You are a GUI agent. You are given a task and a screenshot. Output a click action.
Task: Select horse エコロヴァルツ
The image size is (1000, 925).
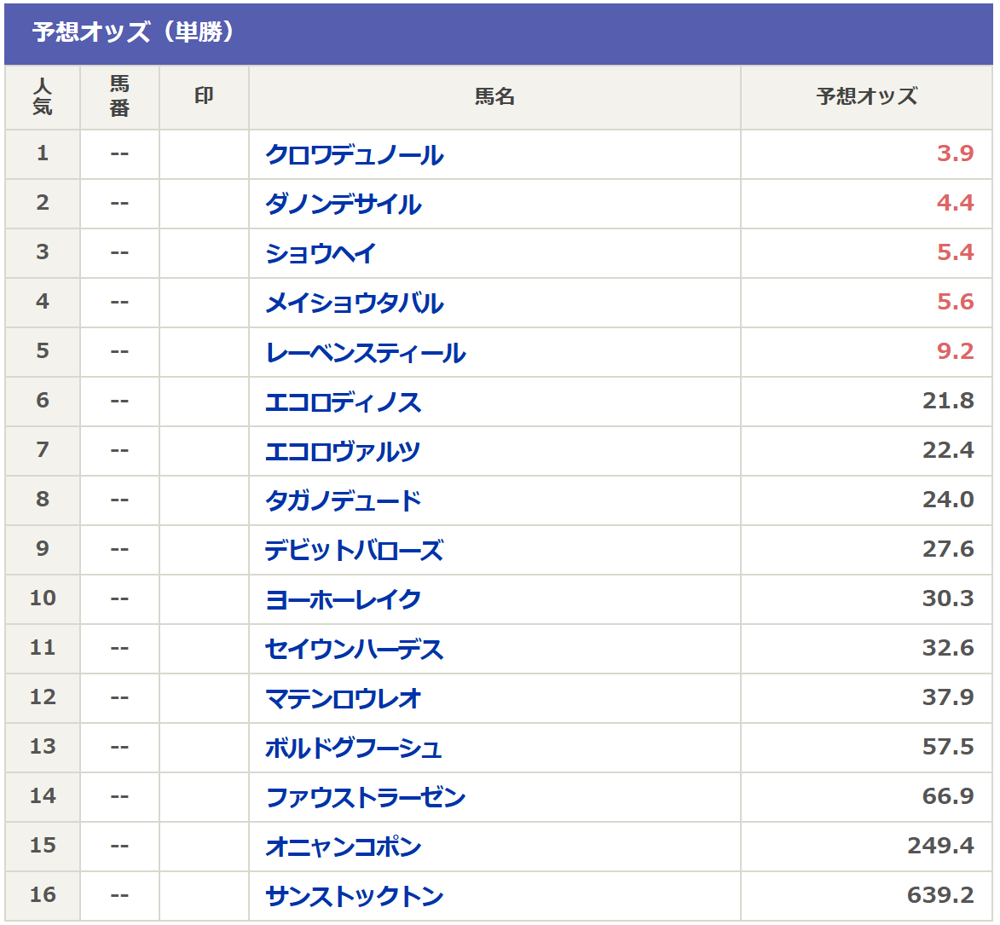(343, 451)
